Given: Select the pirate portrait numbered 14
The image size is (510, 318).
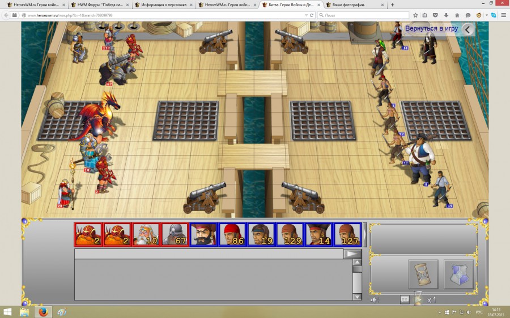Looking at the screenshot, I should (318, 234).
